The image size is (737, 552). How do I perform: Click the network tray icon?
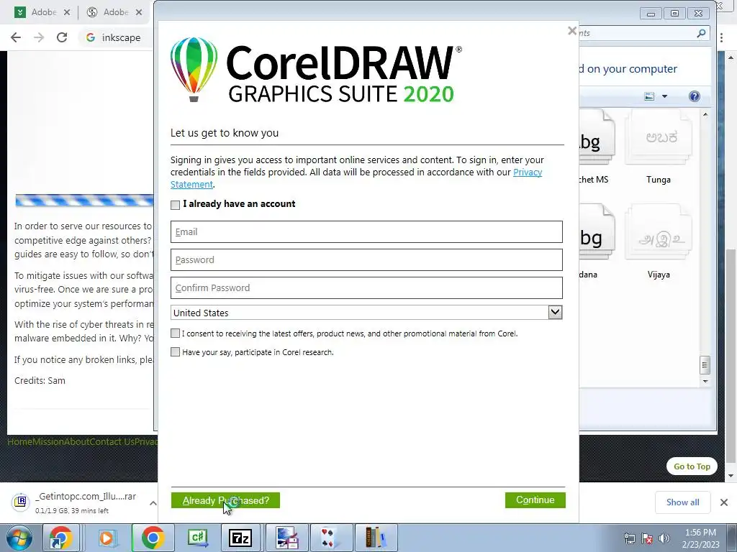click(x=629, y=538)
